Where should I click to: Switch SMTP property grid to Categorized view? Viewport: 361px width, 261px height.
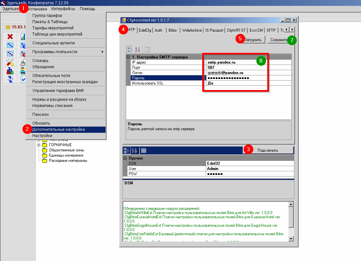pyautogui.click(x=130, y=50)
